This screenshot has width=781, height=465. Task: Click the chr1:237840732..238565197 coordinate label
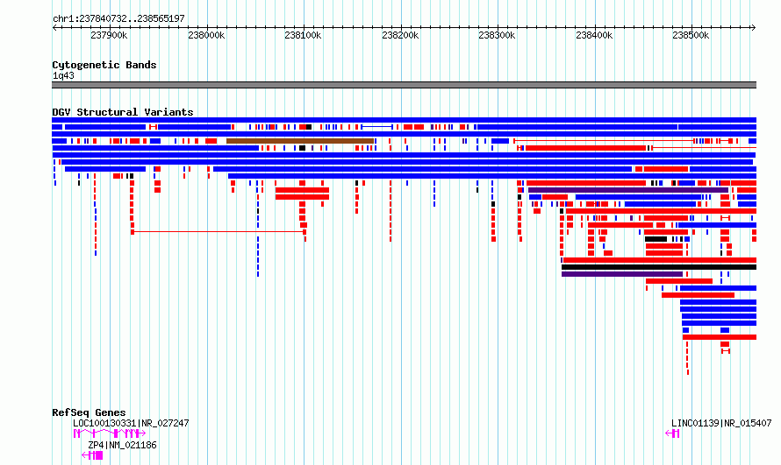[x=118, y=19]
